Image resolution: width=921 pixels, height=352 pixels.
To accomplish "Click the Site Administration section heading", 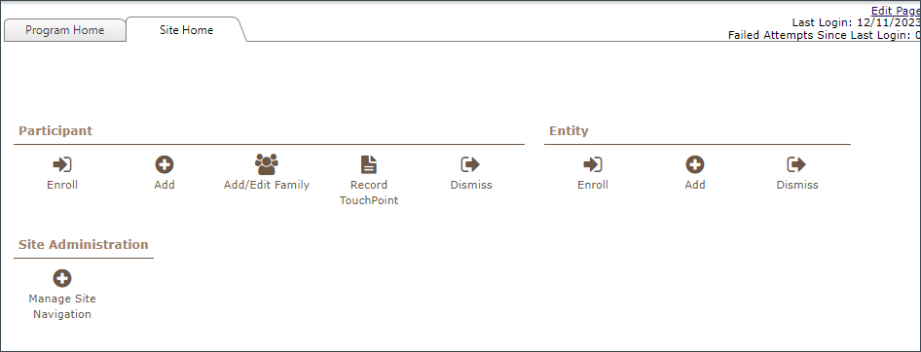I will pyautogui.click(x=84, y=245).
